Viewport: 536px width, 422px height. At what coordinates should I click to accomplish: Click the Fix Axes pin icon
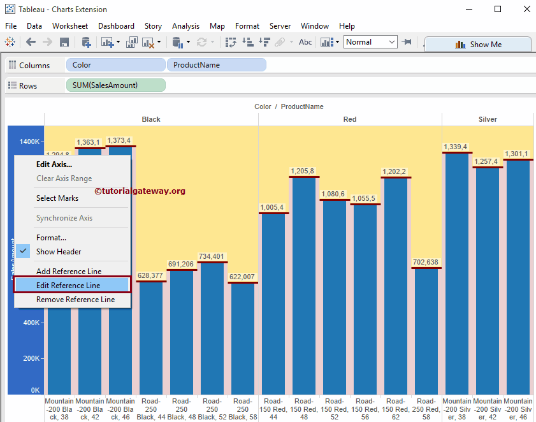coord(408,42)
